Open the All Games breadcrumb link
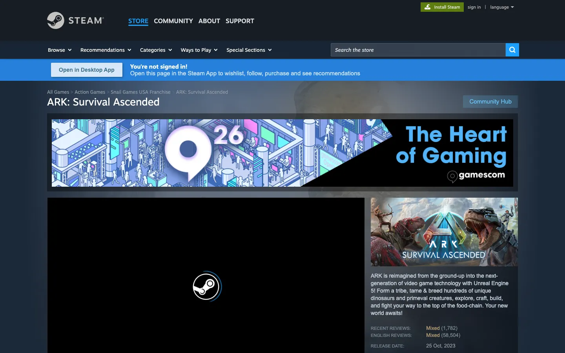 (58, 92)
